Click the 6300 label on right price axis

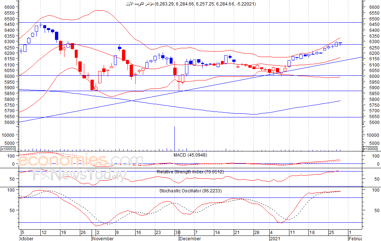374,42
